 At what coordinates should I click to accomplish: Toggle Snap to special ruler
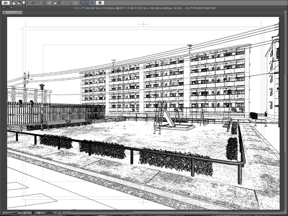coord(87,3)
